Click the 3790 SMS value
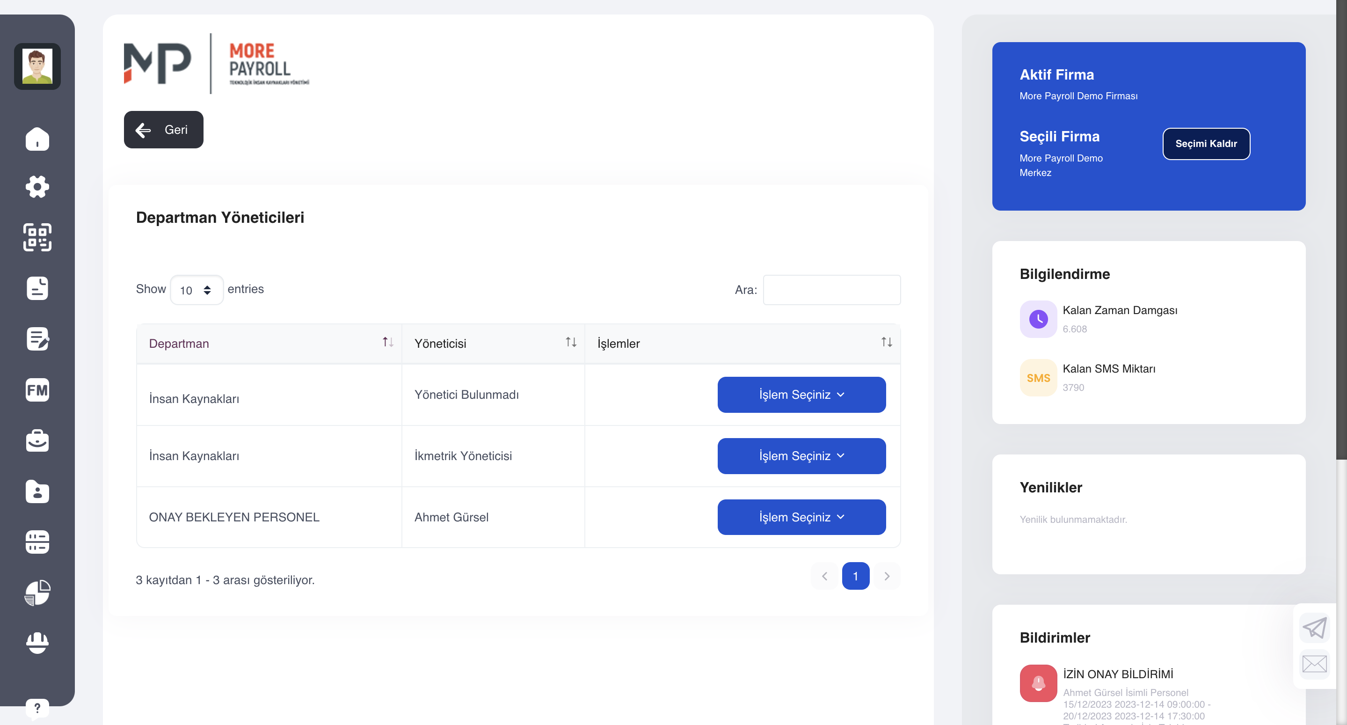Screen dimensions: 1347x725 point(1073,388)
